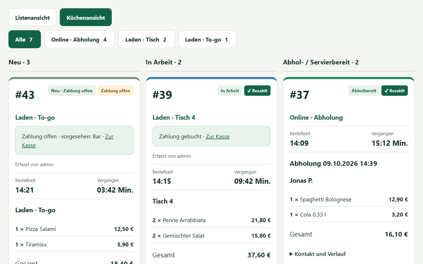The width and height of the screenshot is (423, 264).
Task: Click the Neu · 3 column heading
Action: pyautogui.click(x=19, y=62)
